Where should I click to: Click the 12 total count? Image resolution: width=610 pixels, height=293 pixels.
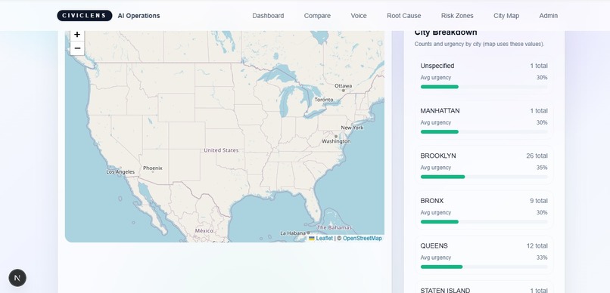click(537, 246)
